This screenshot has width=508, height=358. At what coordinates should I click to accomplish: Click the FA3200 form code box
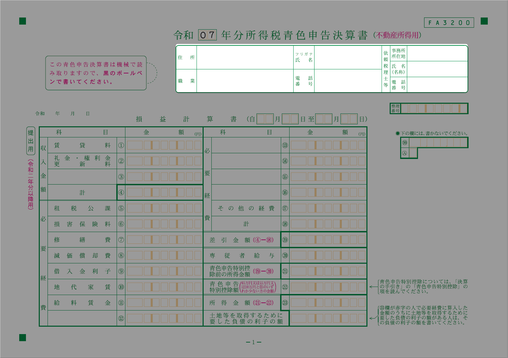pyautogui.click(x=449, y=23)
